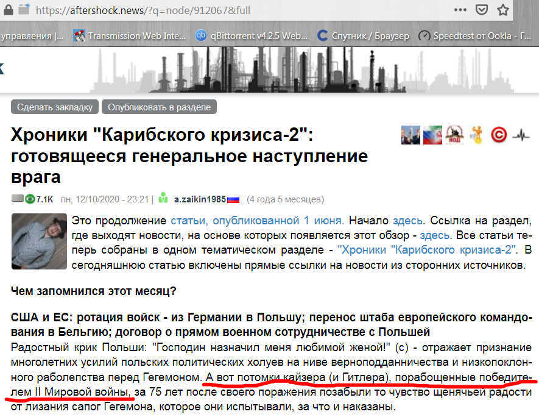The height and width of the screenshot is (417, 539).
Task: Click the bookmark star icon
Action: 502,10
